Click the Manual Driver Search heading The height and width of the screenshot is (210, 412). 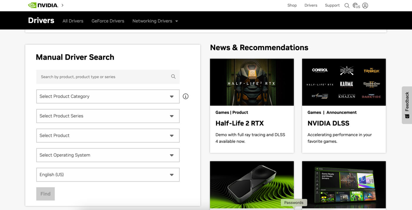[75, 57]
